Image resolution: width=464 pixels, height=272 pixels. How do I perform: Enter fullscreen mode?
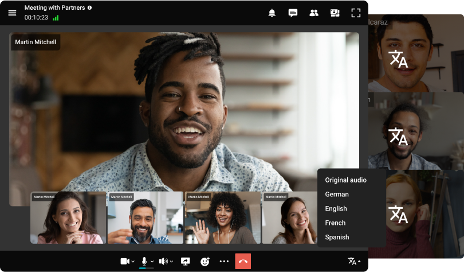click(x=356, y=13)
